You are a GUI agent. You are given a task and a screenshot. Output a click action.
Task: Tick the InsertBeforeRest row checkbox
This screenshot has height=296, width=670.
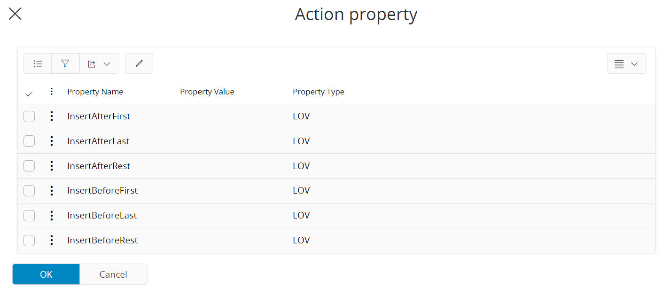tap(29, 241)
